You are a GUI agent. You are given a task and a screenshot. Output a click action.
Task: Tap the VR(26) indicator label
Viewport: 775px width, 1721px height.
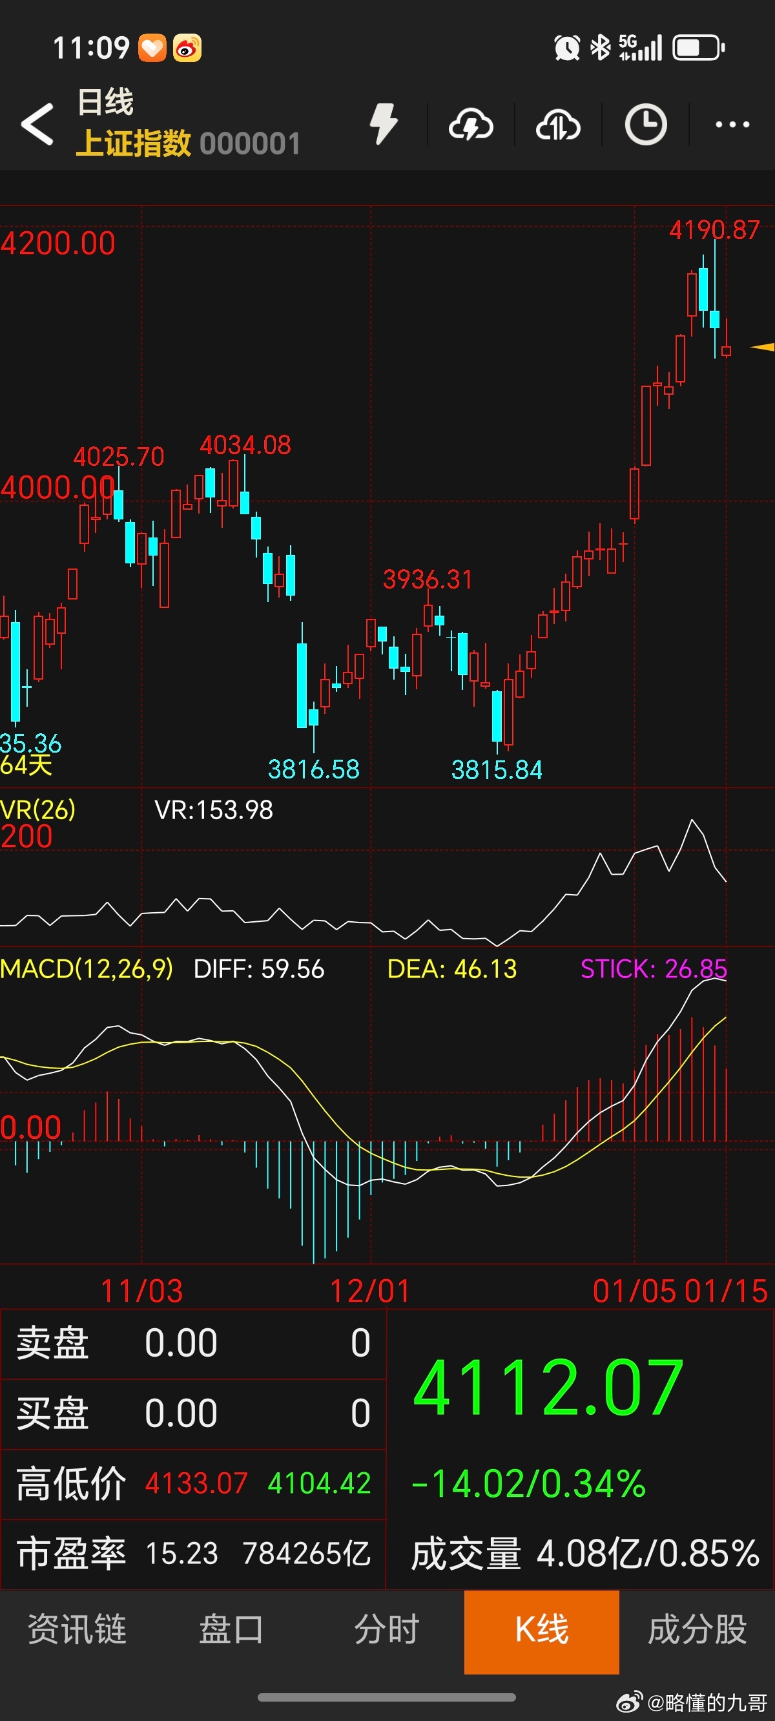(37, 809)
